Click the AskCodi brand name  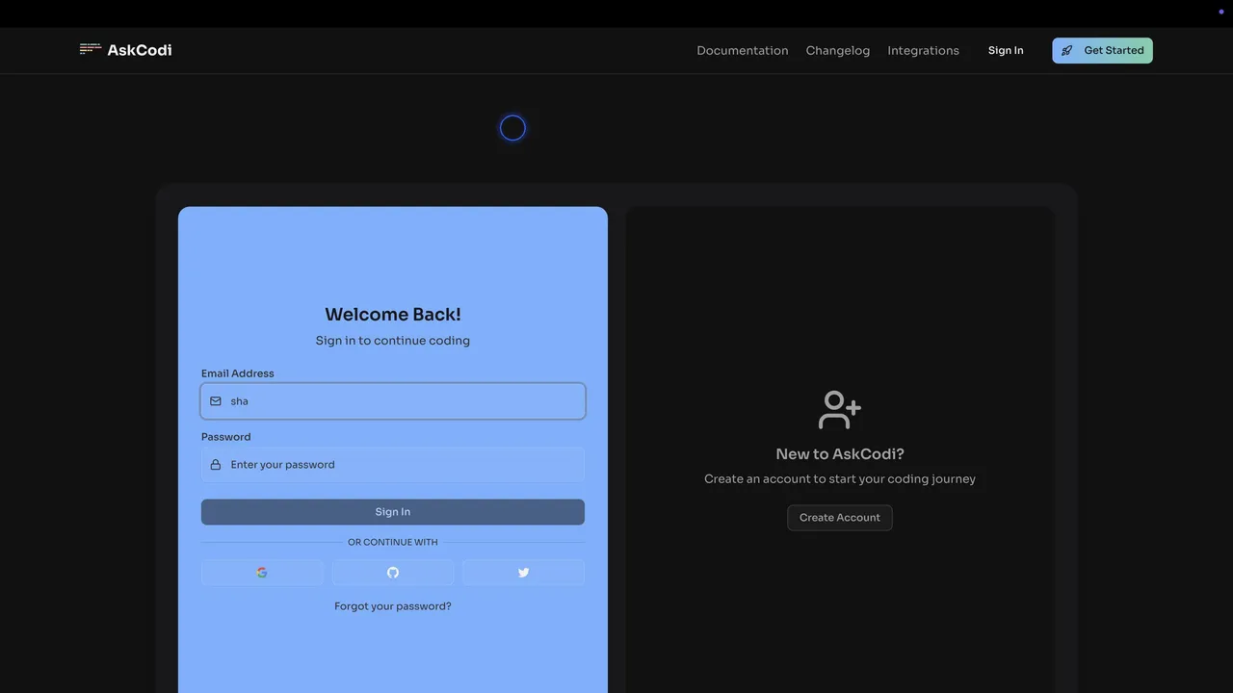pos(140,50)
